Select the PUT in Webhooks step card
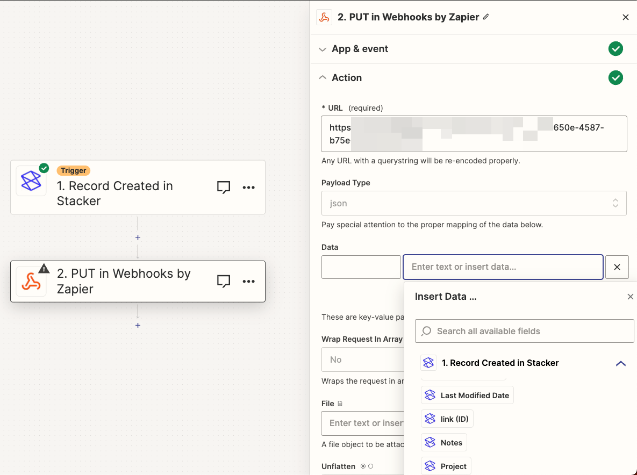The height and width of the screenshot is (475, 637). tap(138, 282)
